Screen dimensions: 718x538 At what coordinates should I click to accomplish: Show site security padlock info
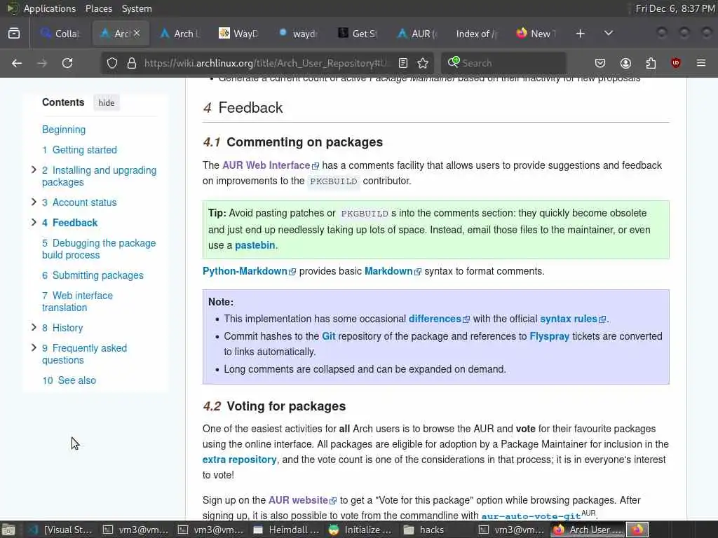point(132,63)
